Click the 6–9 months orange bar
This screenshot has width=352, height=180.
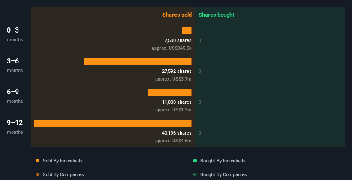(x=170, y=93)
